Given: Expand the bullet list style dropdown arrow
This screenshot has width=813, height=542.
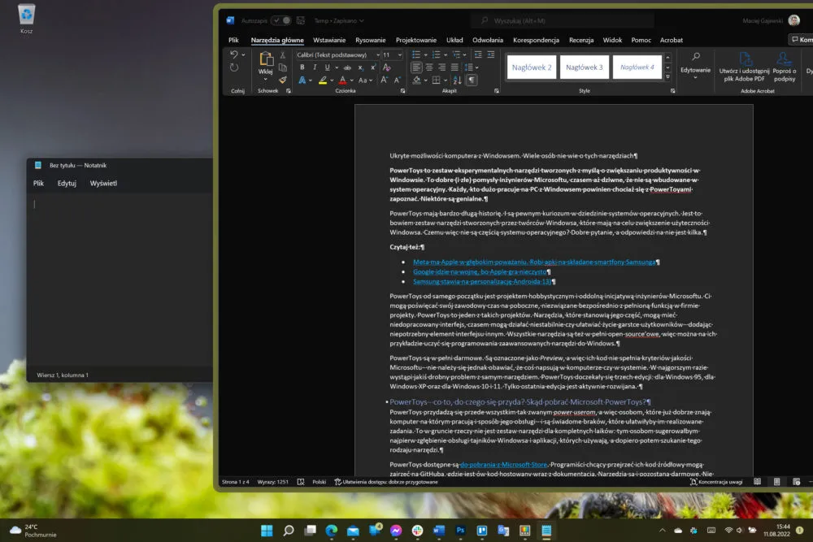Looking at the screenshot, I should click(426, 55).
